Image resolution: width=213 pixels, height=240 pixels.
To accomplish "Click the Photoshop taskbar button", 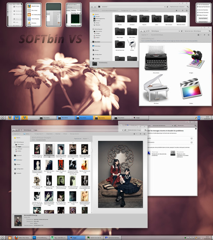I will coord(40,238).
